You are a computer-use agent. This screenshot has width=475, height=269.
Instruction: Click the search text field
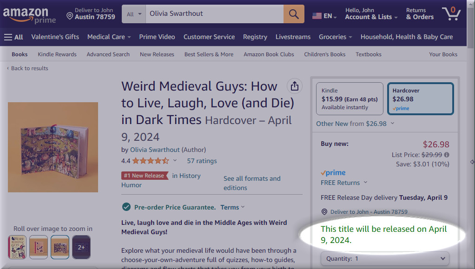coord(214,14)
